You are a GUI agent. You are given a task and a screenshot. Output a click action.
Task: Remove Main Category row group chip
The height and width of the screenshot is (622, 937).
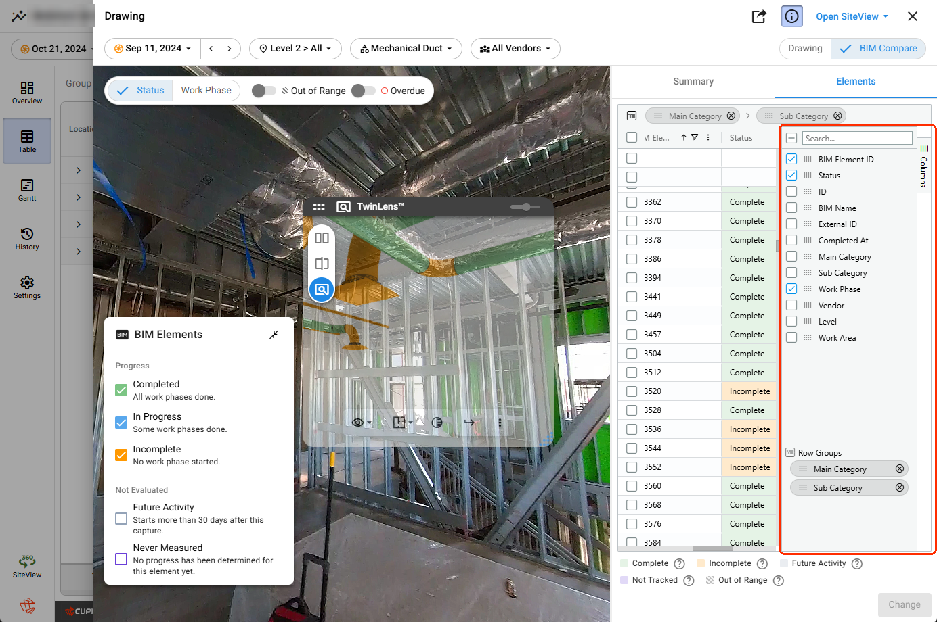tap(900, 469)
